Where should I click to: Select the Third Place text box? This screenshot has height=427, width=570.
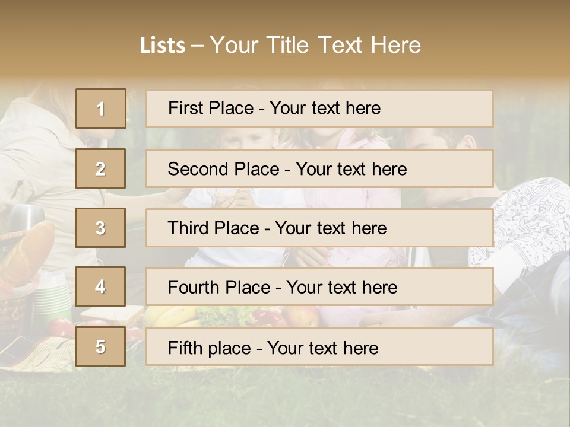[319, 228]
